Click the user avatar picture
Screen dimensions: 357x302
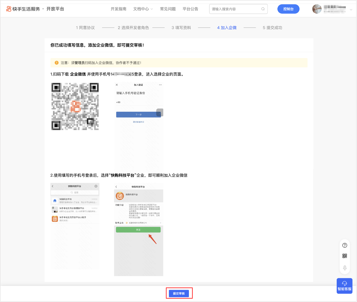pyautogui.click(x=317, y=9)
